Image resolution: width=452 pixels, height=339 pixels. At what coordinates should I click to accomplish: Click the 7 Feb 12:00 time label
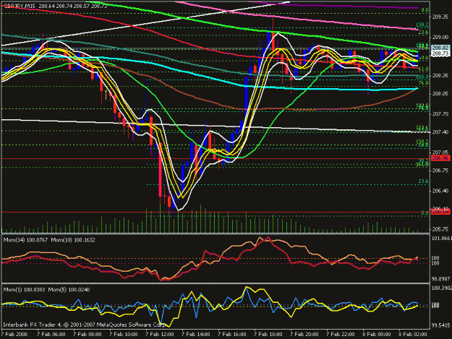point(160,334)
